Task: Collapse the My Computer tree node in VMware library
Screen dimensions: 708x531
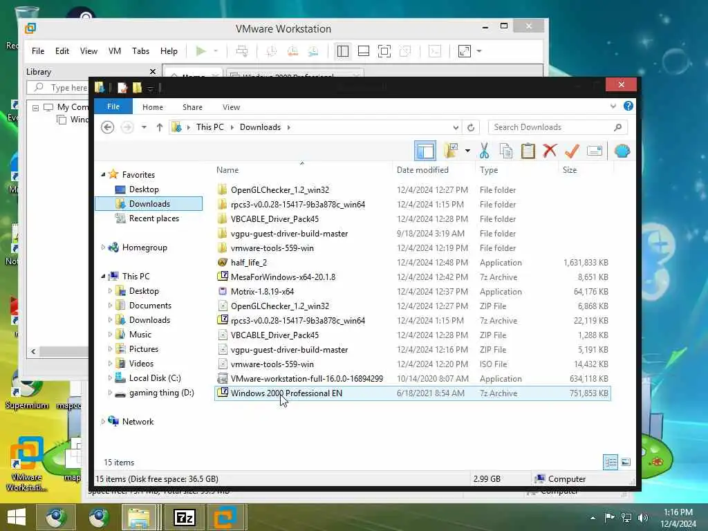Action: click(x=36, y=107)
